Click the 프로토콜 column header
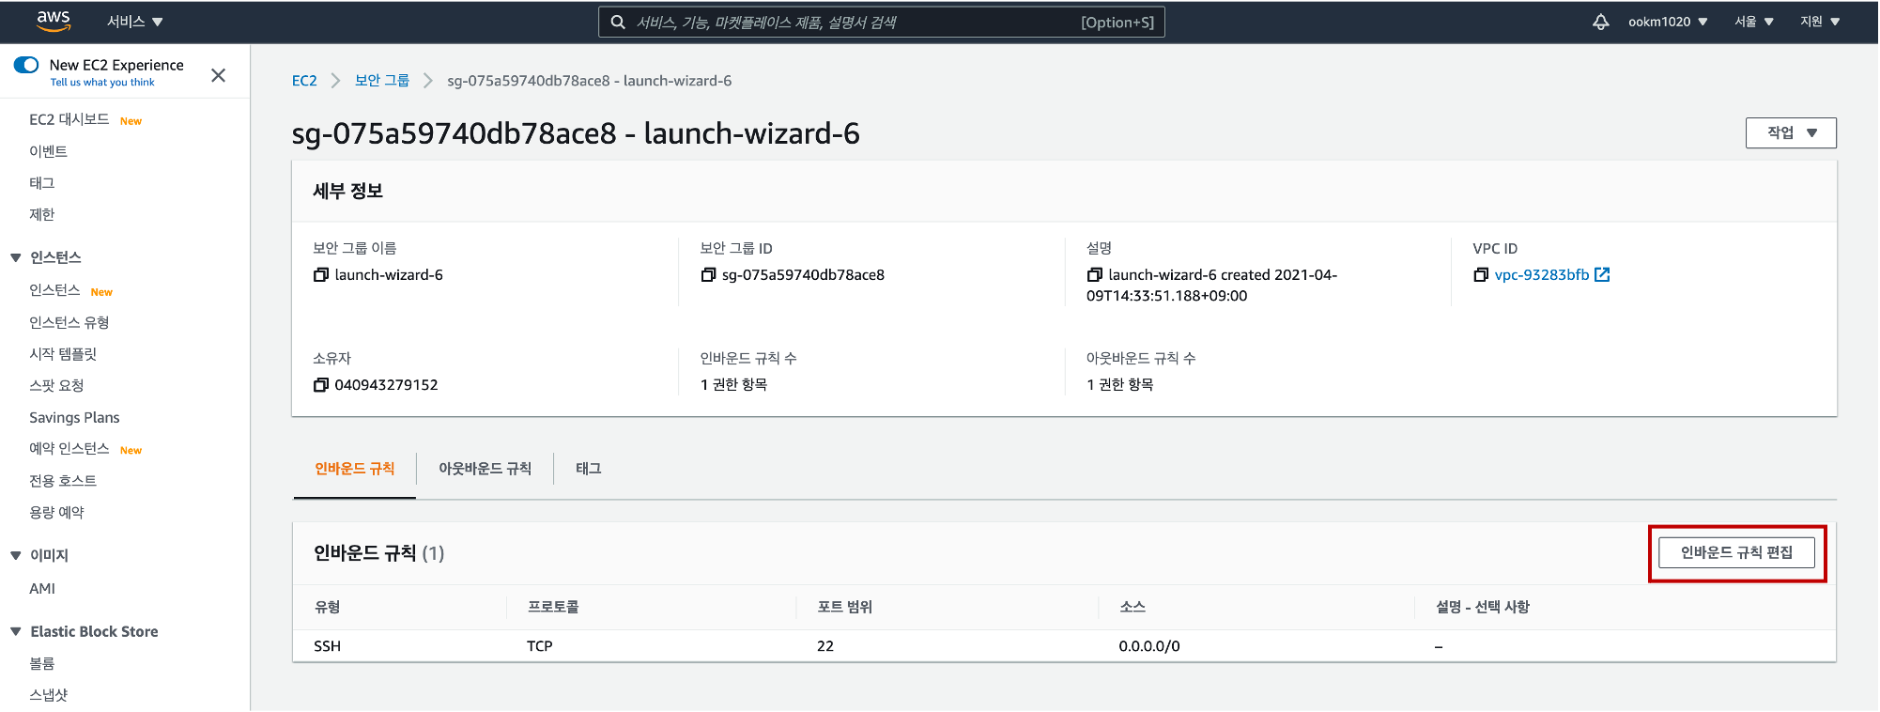The height and width of the screenshot is (712, 1880). tap(553, 607)
